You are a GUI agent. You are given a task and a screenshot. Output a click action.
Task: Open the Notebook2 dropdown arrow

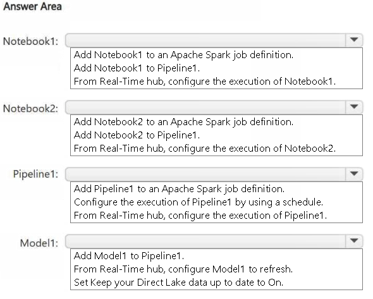pyautogui.click(x=354, y=107)
